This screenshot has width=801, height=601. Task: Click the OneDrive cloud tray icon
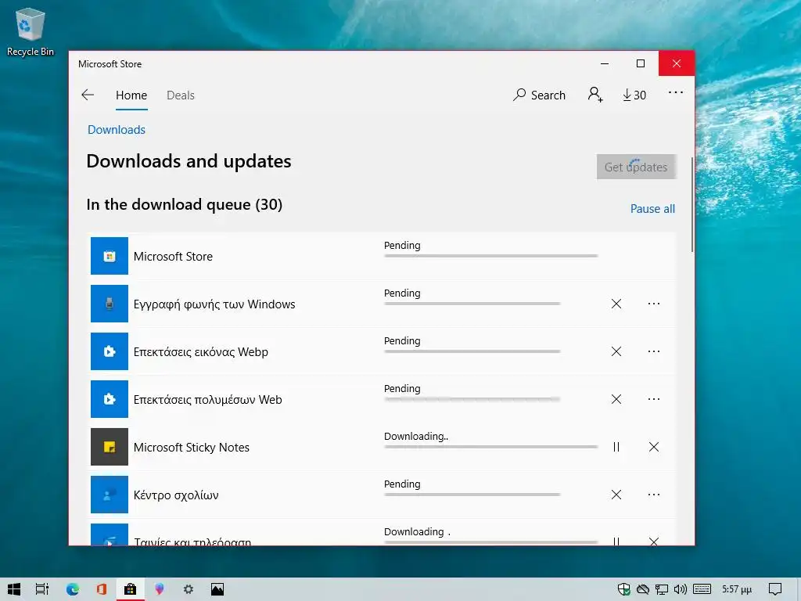coord(643,589)
